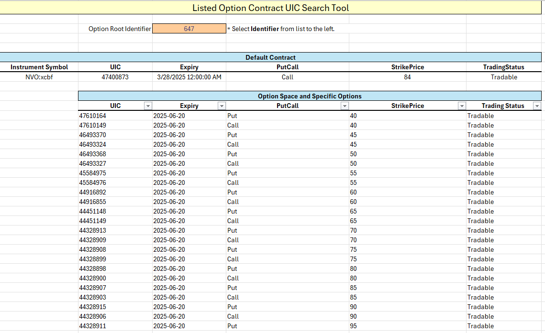Screen dimensions: 545x333
Task: Select the Default Contract header bar
Action: 270,57
